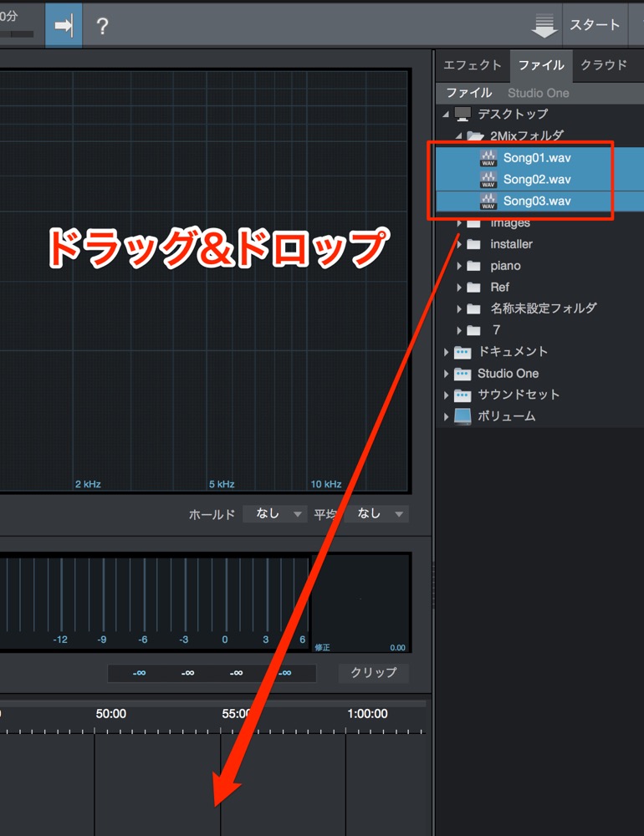Click the level meter at 0 dB
The width and height of the screenshot is (644, 836).
click(225, 640)
